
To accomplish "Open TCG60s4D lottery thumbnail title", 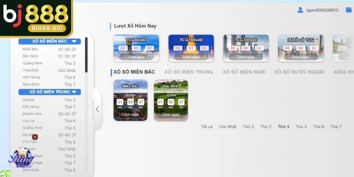I will (136, 40).
